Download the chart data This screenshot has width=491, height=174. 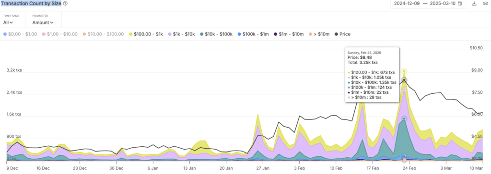[x=474, y=3]
